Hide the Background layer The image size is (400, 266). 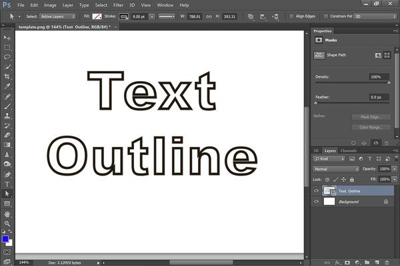pos(317,201)
